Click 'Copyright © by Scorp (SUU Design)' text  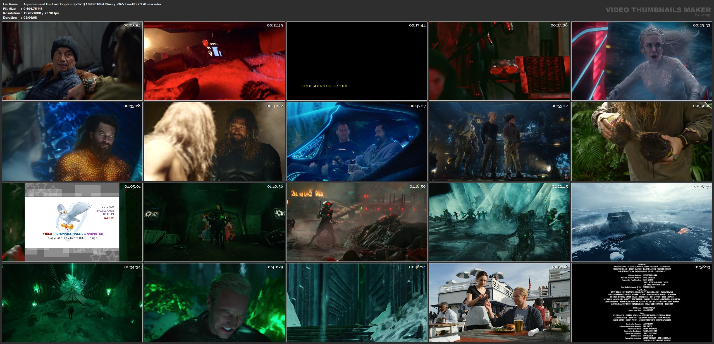click(x=73, y=238)
